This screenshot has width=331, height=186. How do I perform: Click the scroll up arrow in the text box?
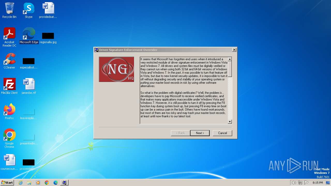[230, 59]
